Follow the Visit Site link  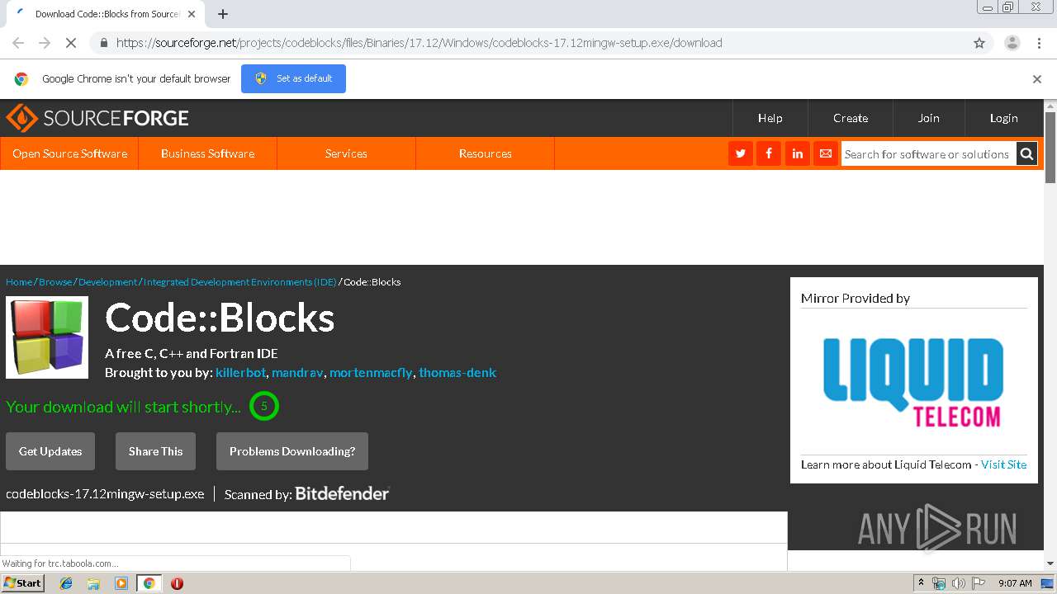click(x=1004, y=464)
